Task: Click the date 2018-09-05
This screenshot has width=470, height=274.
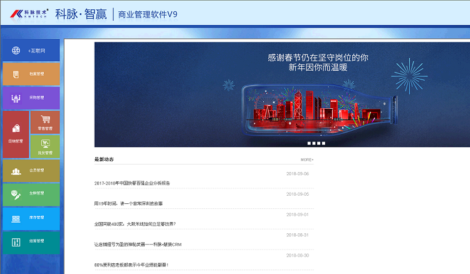Action: click(297, 194)
